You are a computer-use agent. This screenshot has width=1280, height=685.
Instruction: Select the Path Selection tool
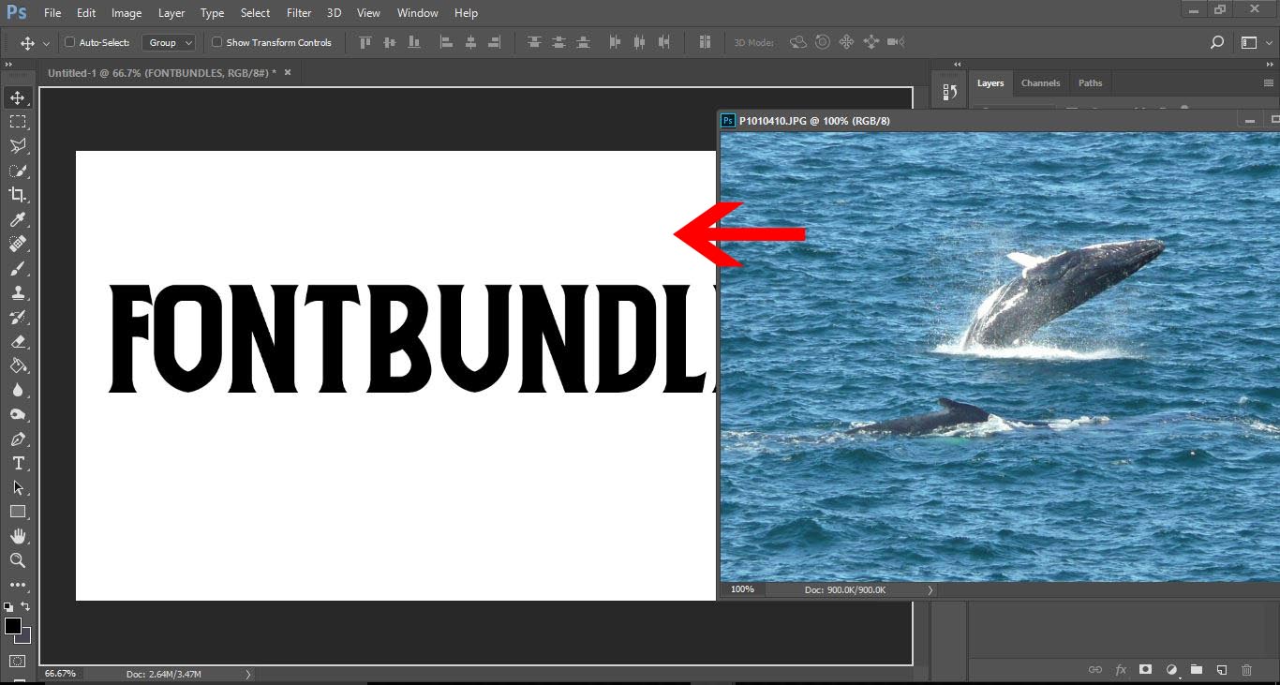click(17, 487)
